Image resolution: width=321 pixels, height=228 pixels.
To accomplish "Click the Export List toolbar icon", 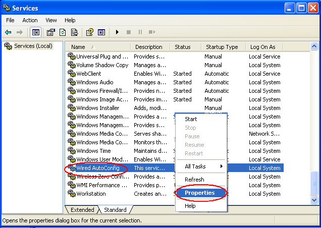I will [74, 32].
